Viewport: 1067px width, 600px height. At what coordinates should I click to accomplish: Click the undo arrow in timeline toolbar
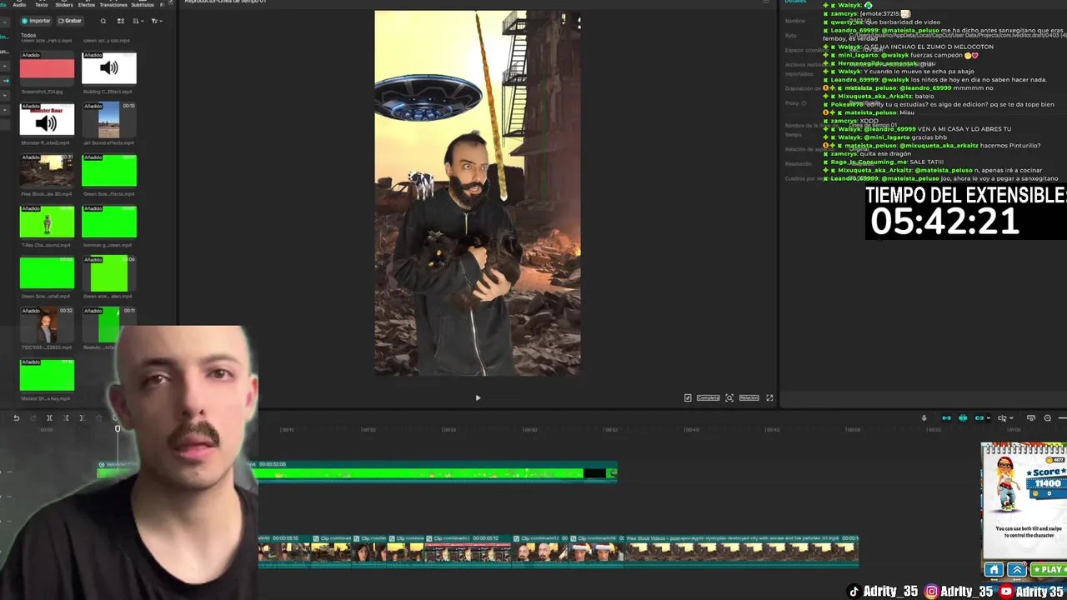(16, 417)
